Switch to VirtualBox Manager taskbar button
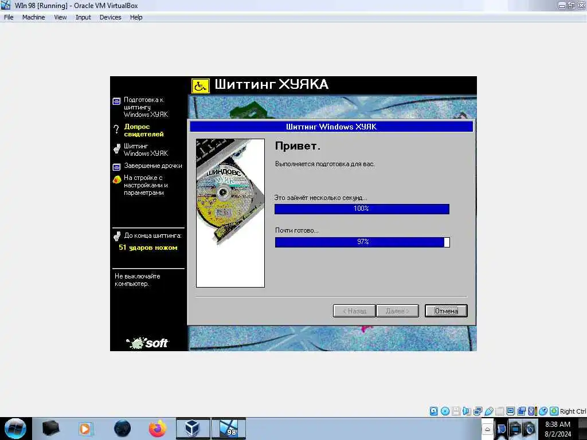The width and height of the screenshot is (587, 440). click(193, 429)
